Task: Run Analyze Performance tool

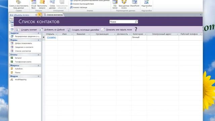Action: tap(82, 4)
